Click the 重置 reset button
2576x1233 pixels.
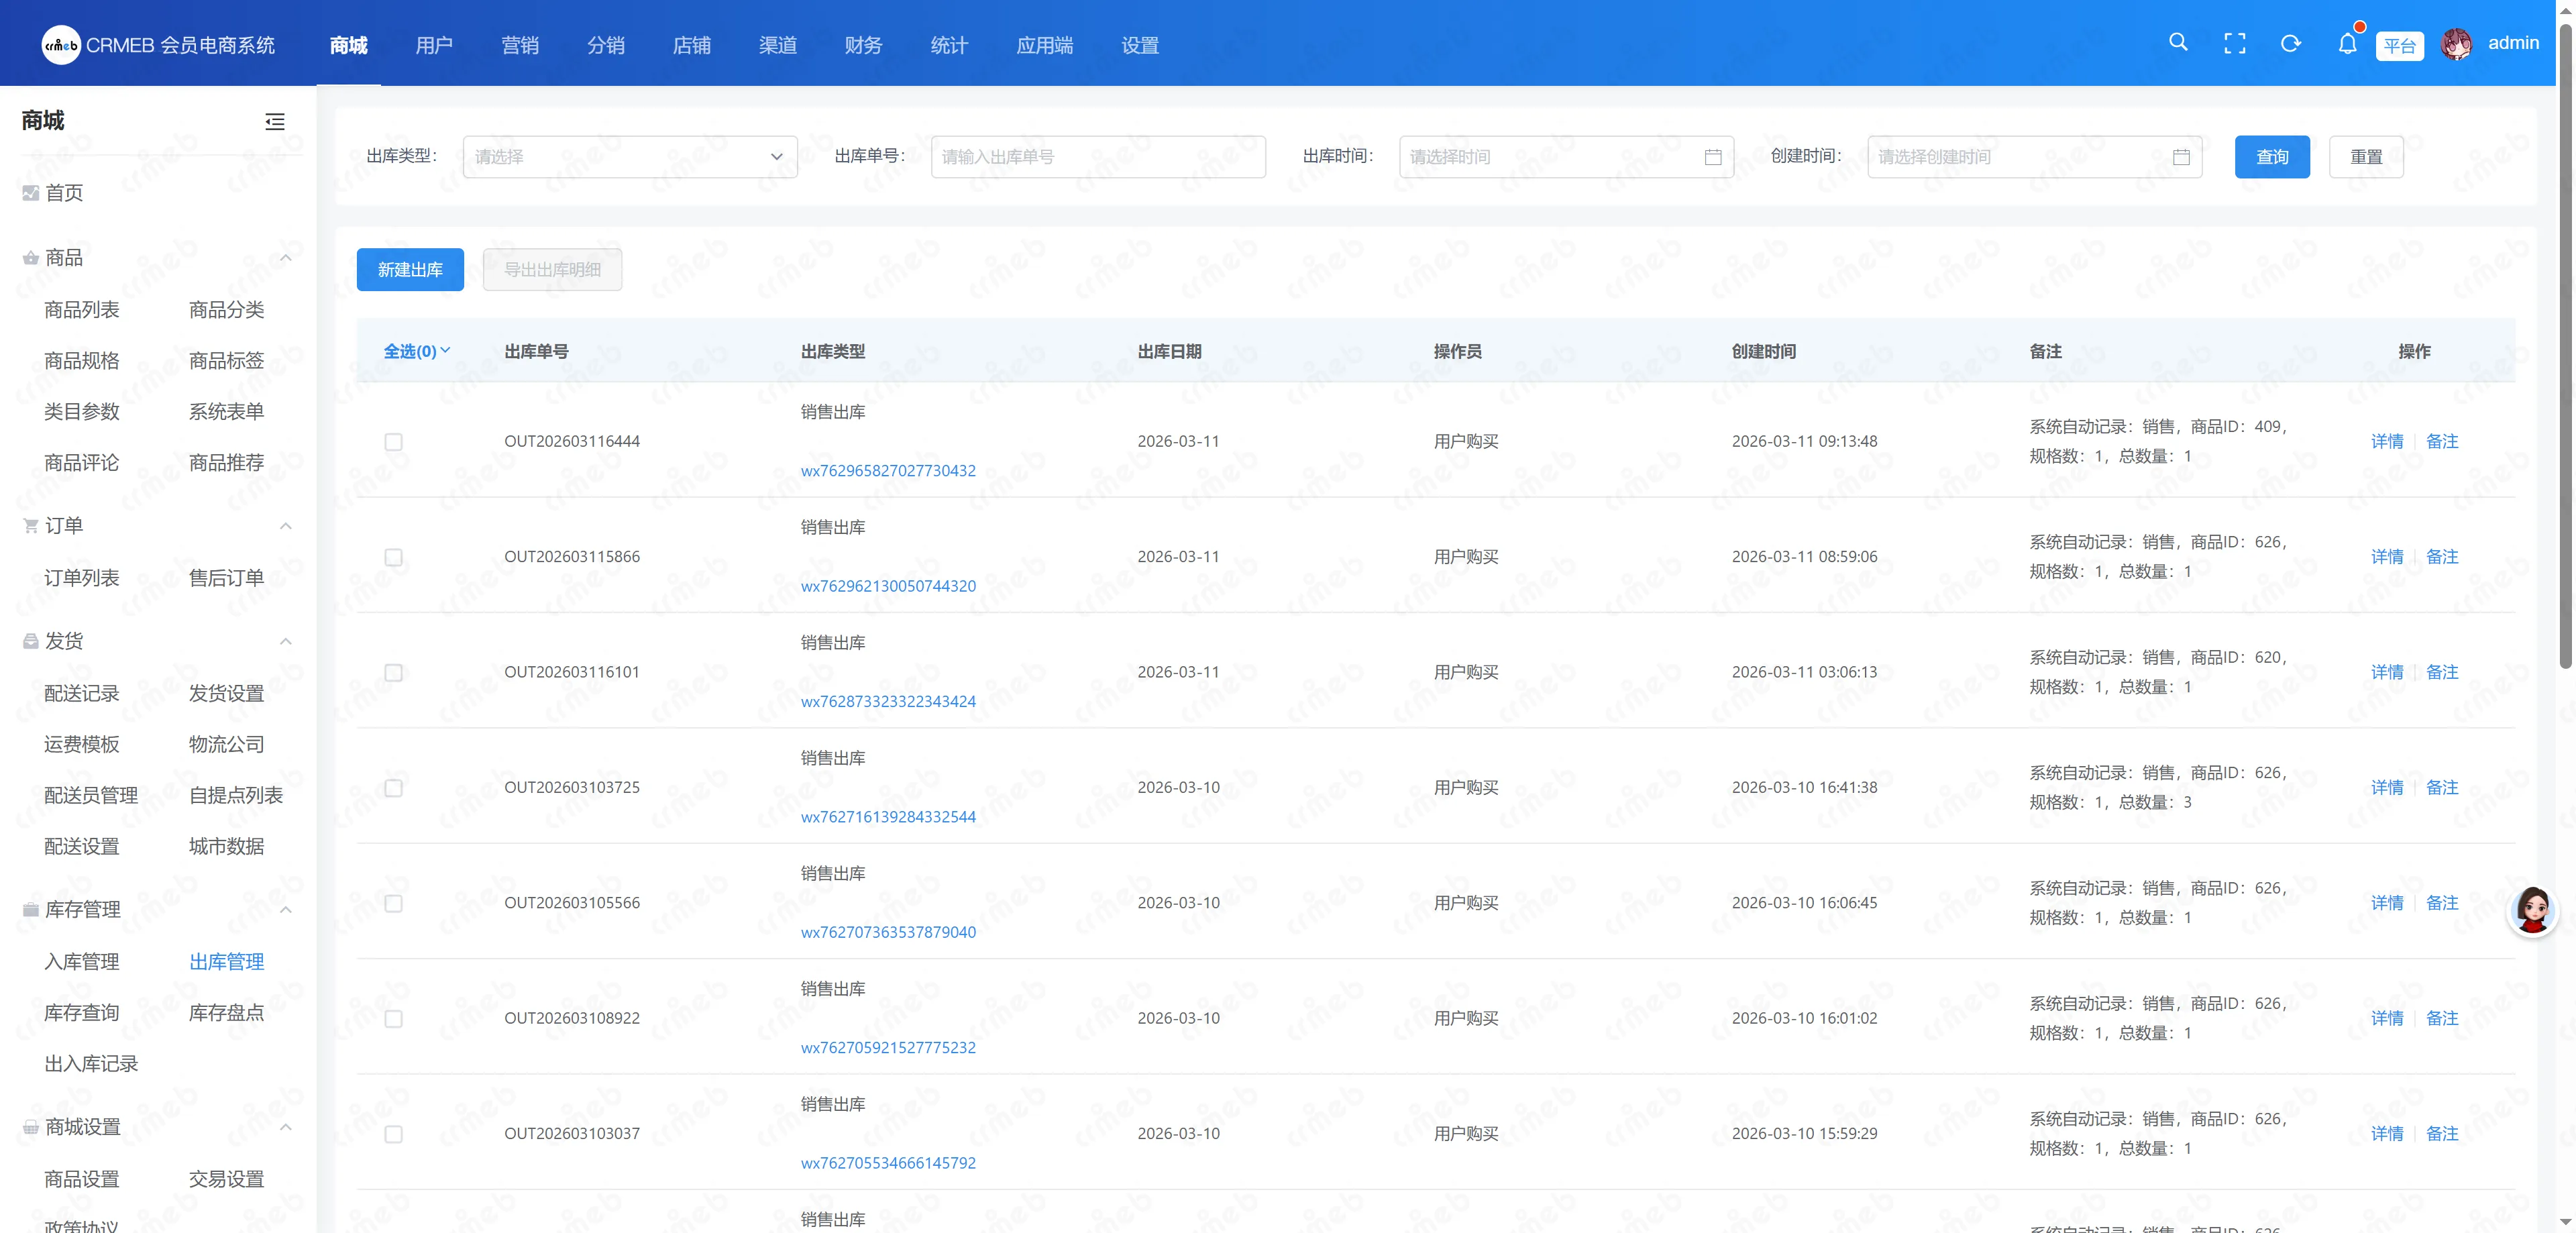pyautogui.click(x=2366, y=157)
